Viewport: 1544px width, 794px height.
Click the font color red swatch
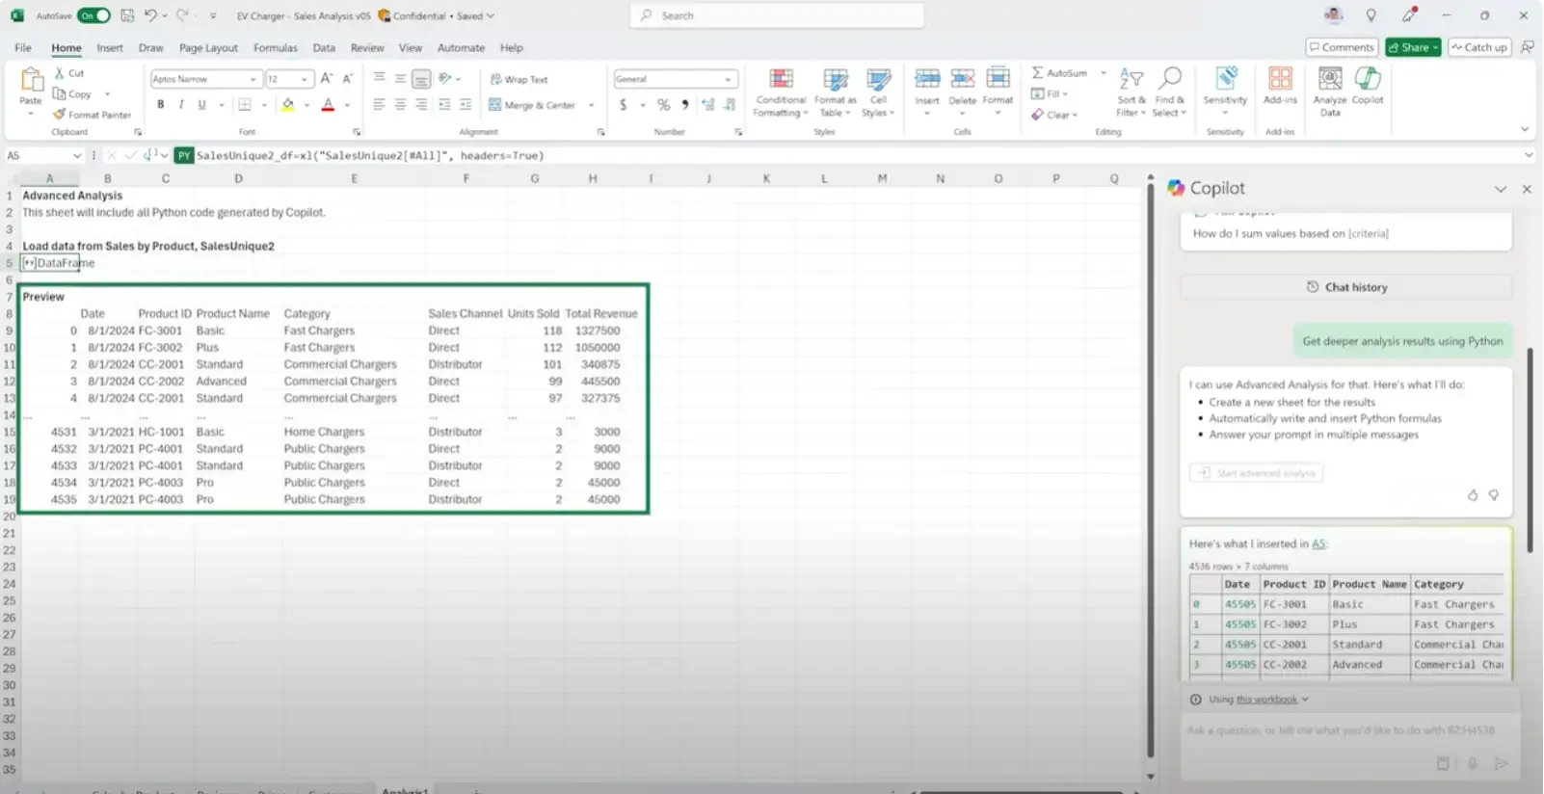tap(328, 105)
